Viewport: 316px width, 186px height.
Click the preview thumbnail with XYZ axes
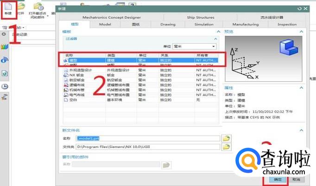[x=264, y=59]
